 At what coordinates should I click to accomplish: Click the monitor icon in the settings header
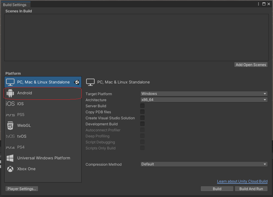(90, 82)
